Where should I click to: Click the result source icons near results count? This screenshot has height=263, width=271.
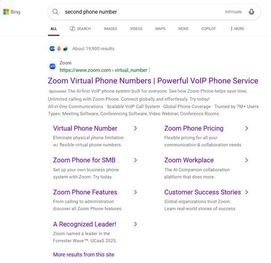click(58, 49)
